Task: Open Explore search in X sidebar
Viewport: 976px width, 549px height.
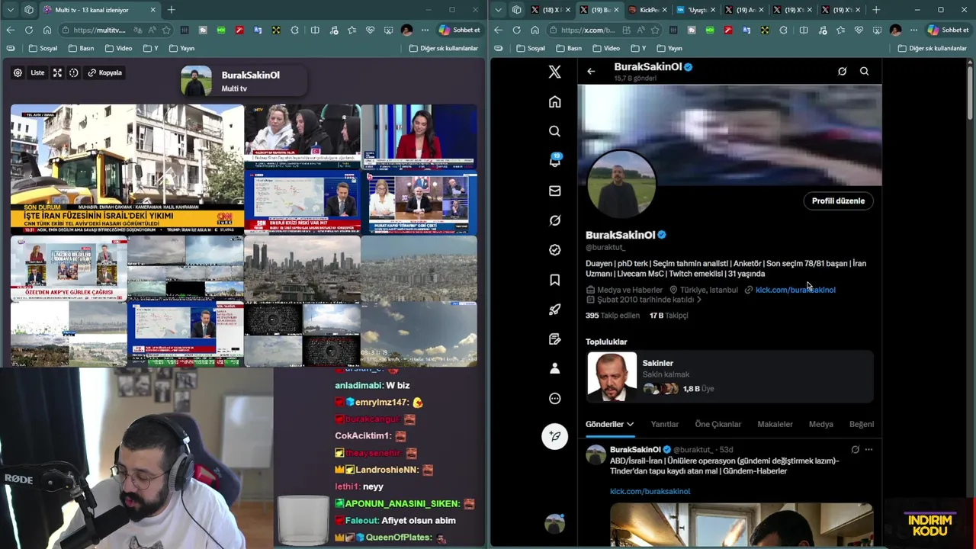Action: point(554,131)
